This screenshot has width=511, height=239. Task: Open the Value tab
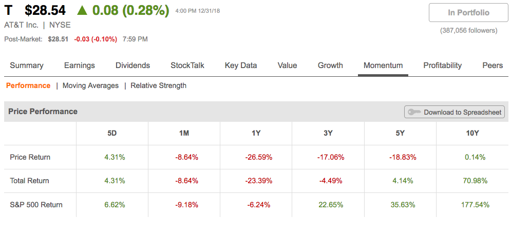click(288, 66)
